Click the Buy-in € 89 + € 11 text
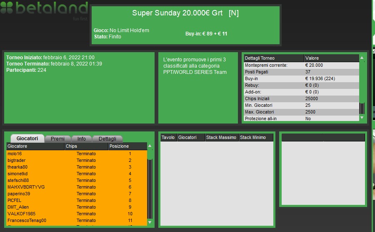Image resolution: width=375 pixels, height=232 pixels. pos(206,34)
